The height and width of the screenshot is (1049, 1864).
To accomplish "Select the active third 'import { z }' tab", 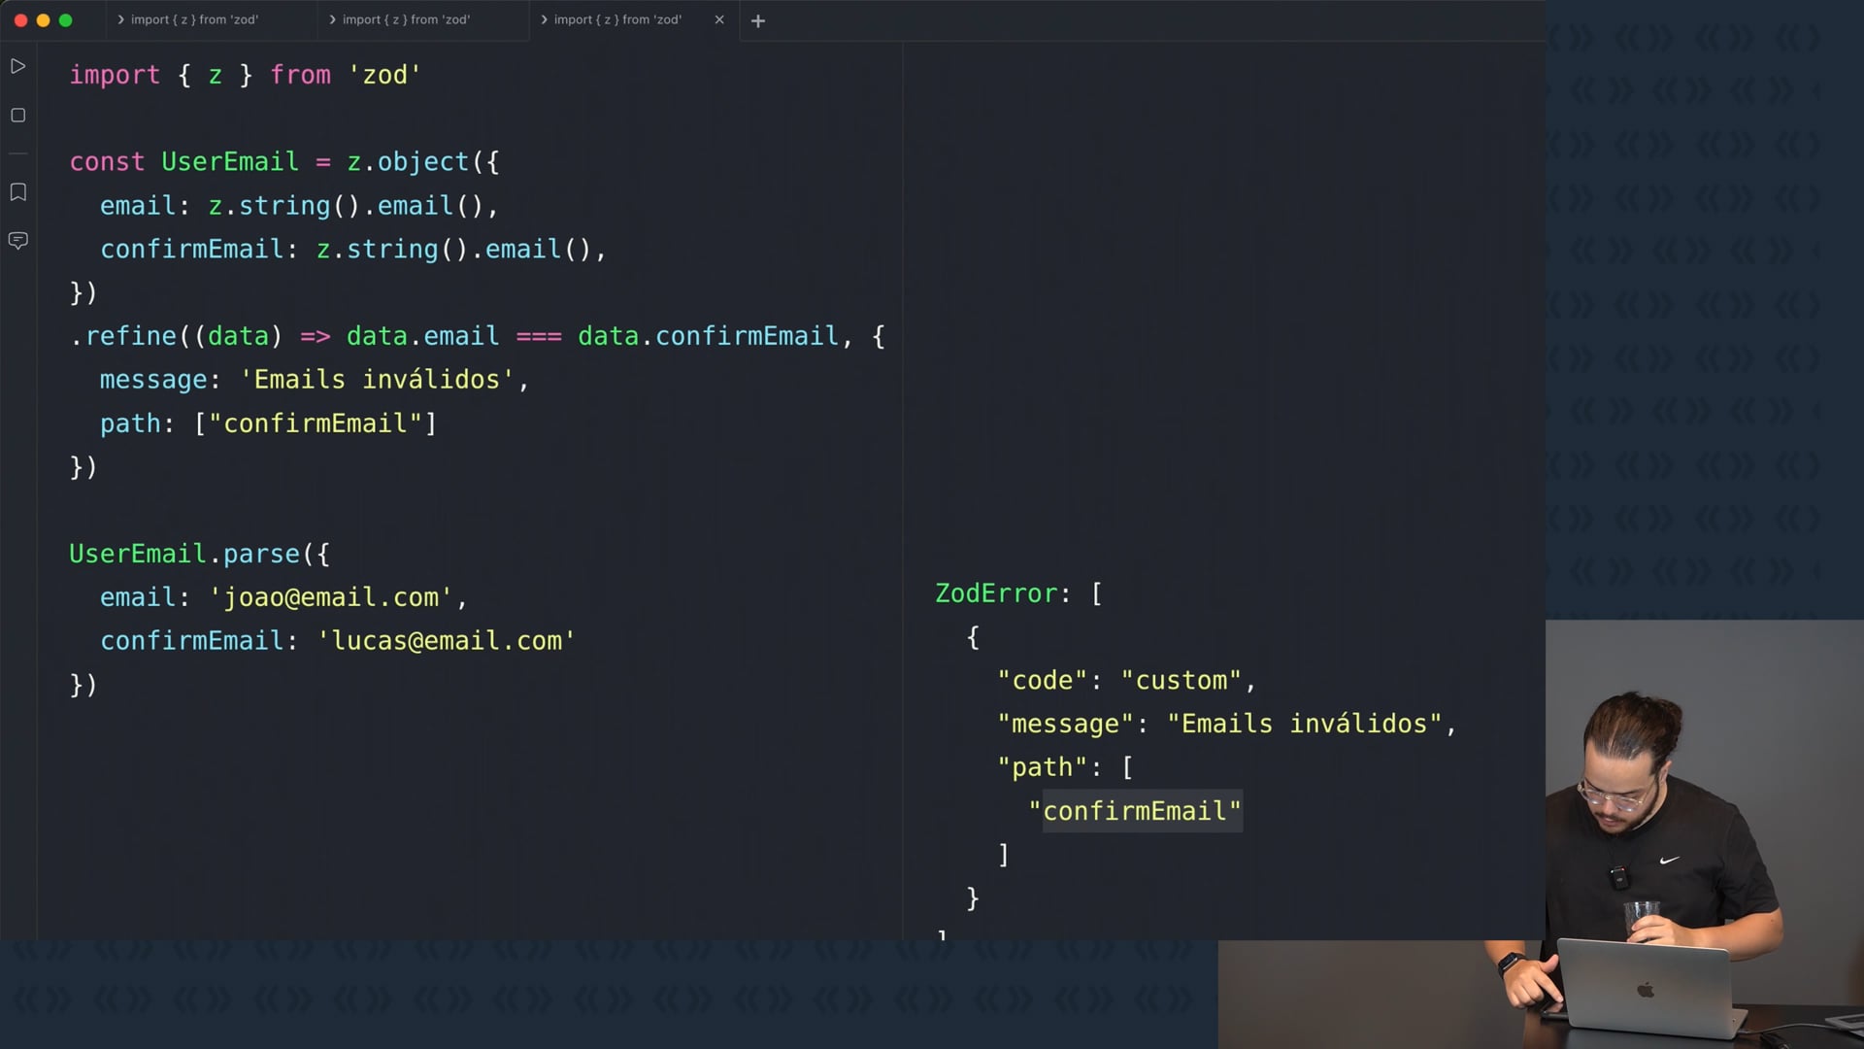I will pos(617,19).
